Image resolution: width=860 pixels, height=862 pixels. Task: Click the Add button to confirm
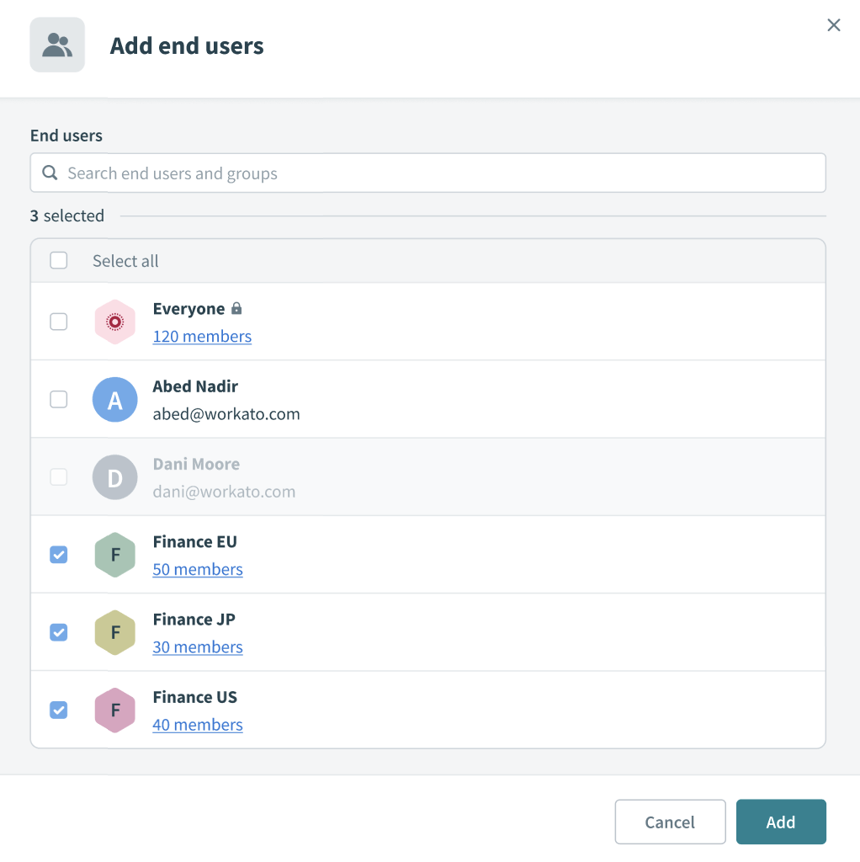click(x=781, y=822)
